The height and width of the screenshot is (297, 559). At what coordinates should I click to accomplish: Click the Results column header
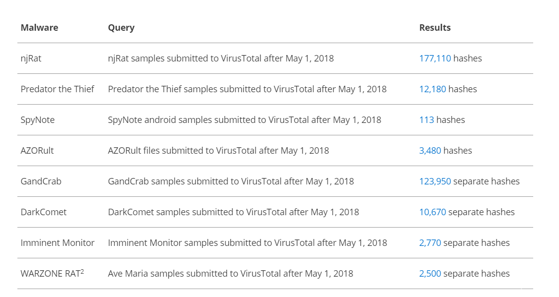(435, 28)
